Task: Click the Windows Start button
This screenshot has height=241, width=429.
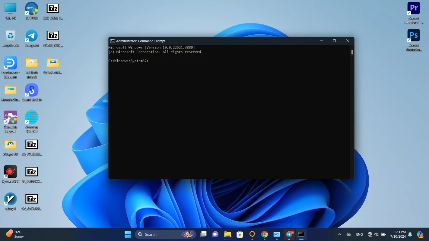Action: [128, 234]
